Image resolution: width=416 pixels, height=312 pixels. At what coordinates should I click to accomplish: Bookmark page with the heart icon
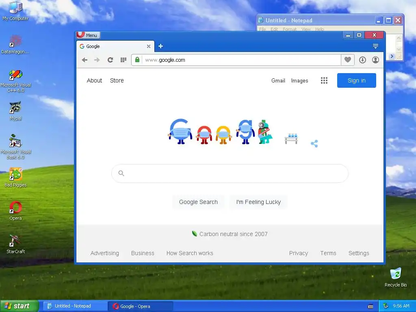[348, 60]
